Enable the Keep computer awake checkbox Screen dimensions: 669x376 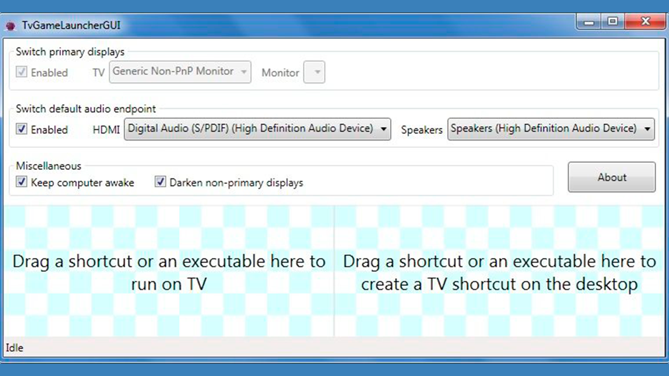coord(21,182)
